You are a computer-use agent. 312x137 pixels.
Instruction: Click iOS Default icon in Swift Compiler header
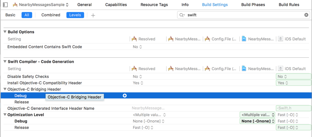click(281, 69)
